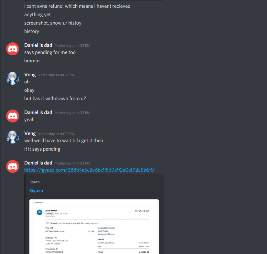Select the message 'screenshot, show ur histoy'

click(53, 23)
